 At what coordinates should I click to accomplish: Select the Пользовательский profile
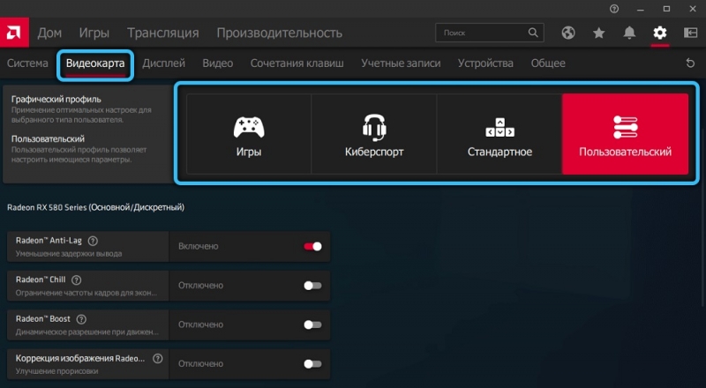(x=625, y=134)
